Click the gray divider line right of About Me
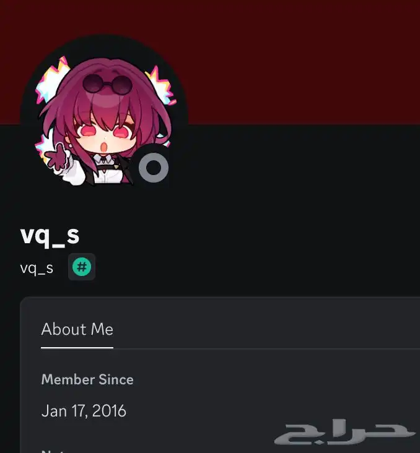 [266, 348]
